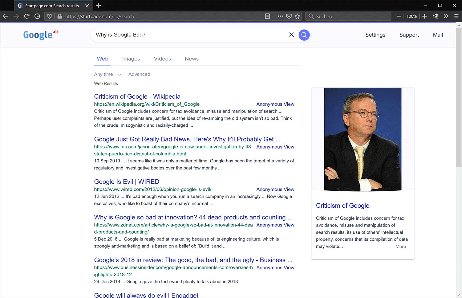The height and width of the screenshot is (298, 462).
Task: Open the Wikipedia result via Anonymous View
Action: [x=275, y=104]
